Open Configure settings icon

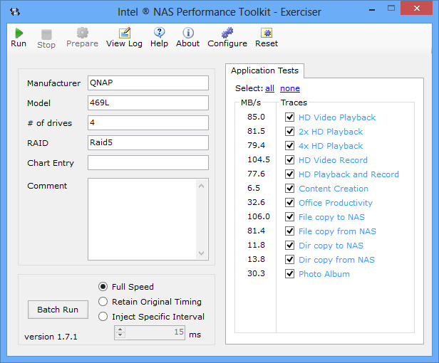click(x=227, y=33)
